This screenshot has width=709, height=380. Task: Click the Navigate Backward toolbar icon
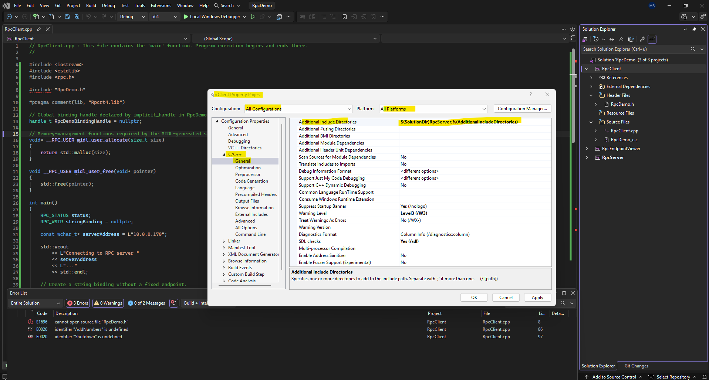(x=9, y=17)
